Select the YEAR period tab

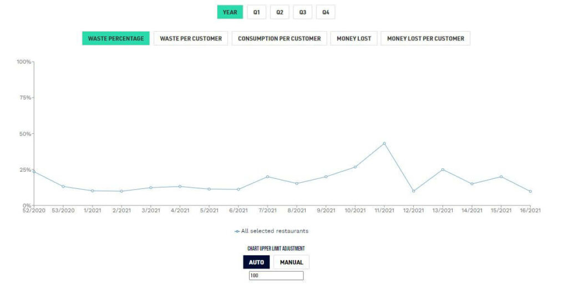coord(230,12)
